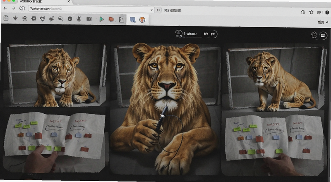331x182 pixels.
Task: Click the fox-shaped toolbar icon
Action: [43, 19]
